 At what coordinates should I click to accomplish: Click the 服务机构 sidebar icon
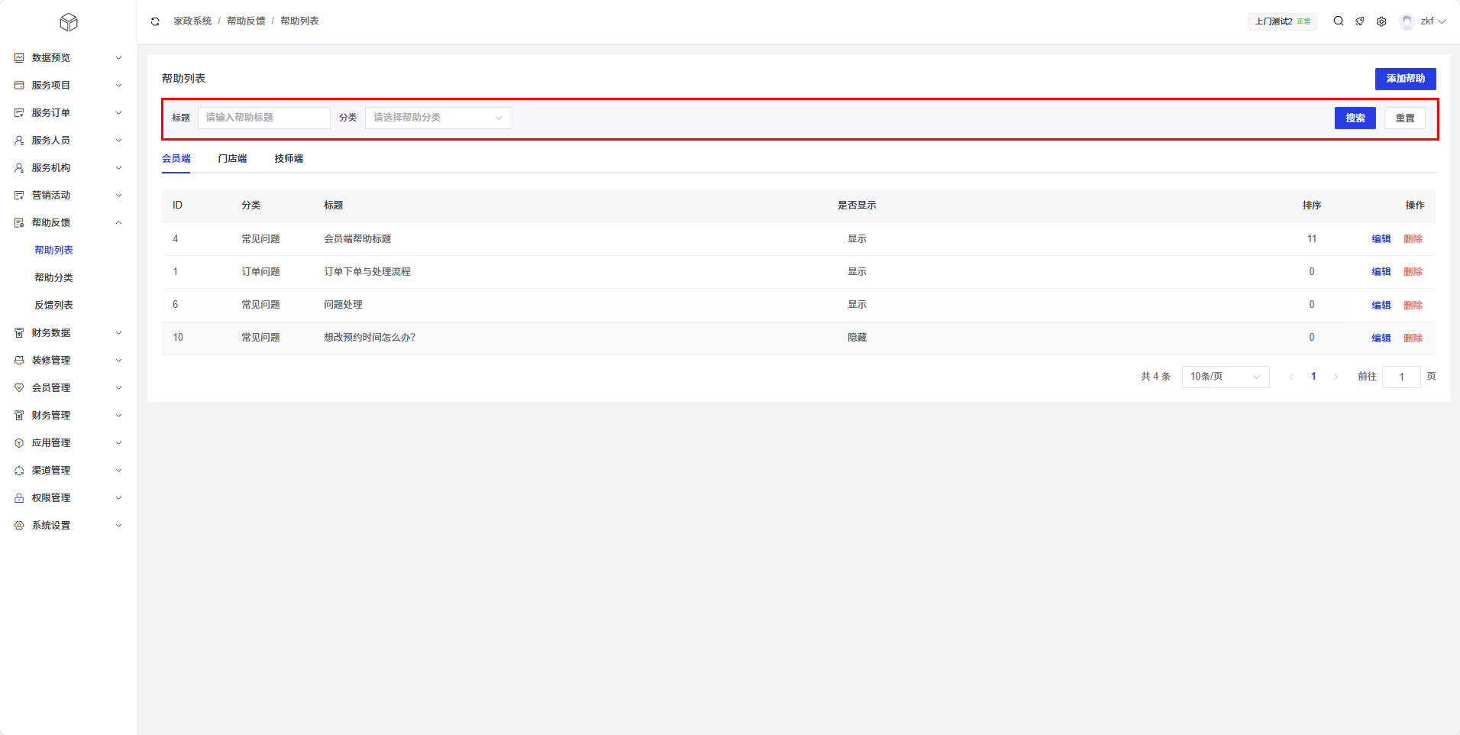[x=19, y=168]
